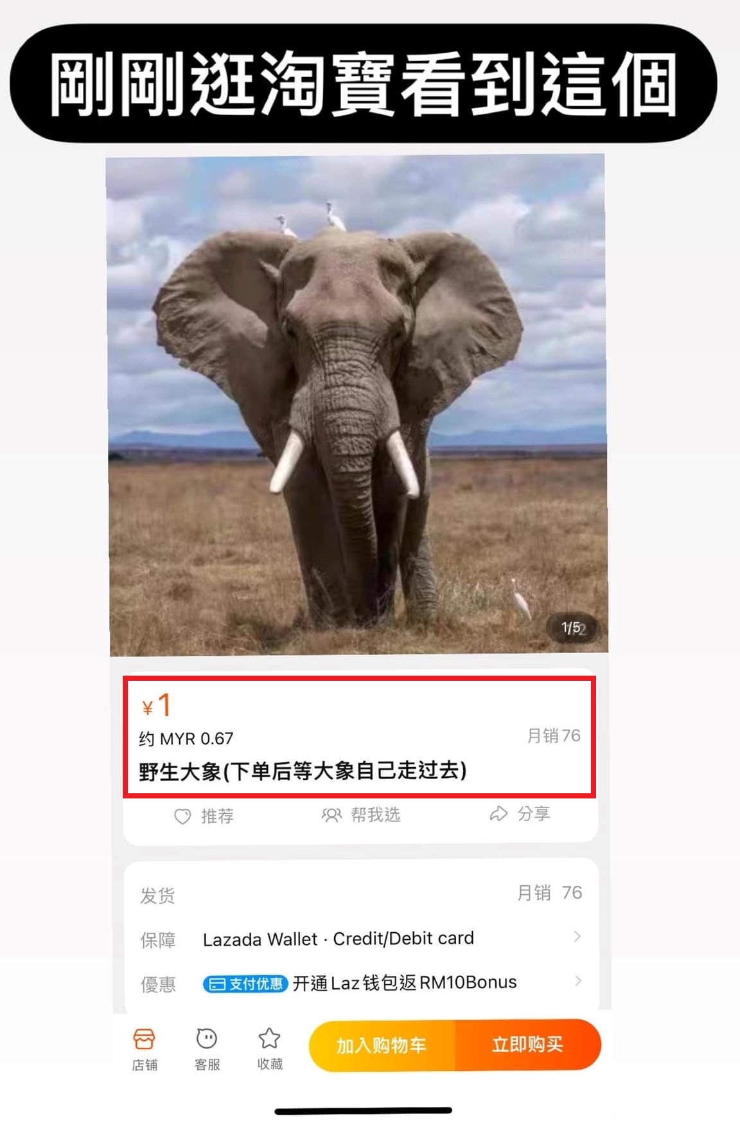Open the Laz钱包返RM10Bonus offer
Image resolution: width=740 pixels, height=1134 pixels.
pyautogui.click(x=405, y=983)
